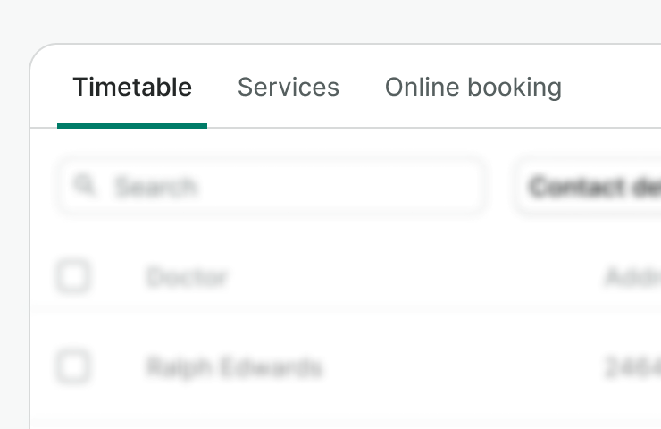
Task: Open Ralph Edwards doctor entry
Action: pos(234,367)
